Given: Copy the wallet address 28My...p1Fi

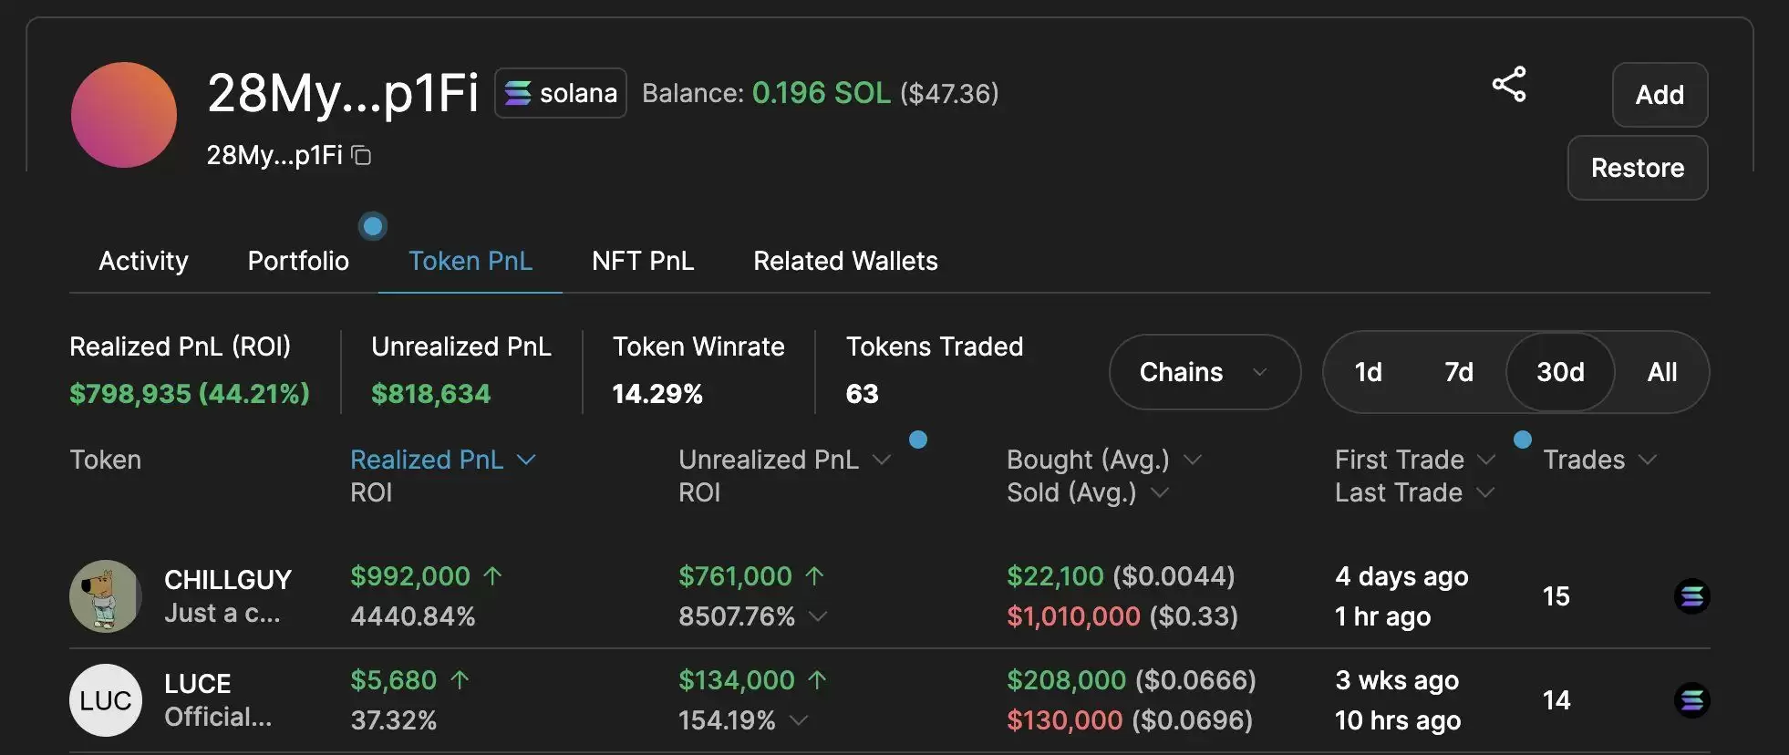Looking at the screenshot, I should click(362, 156).
